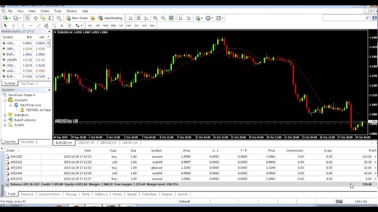Select the Fibonacci retracement tool
Viewport: 378px width, 212px height.
coord(54,26)
